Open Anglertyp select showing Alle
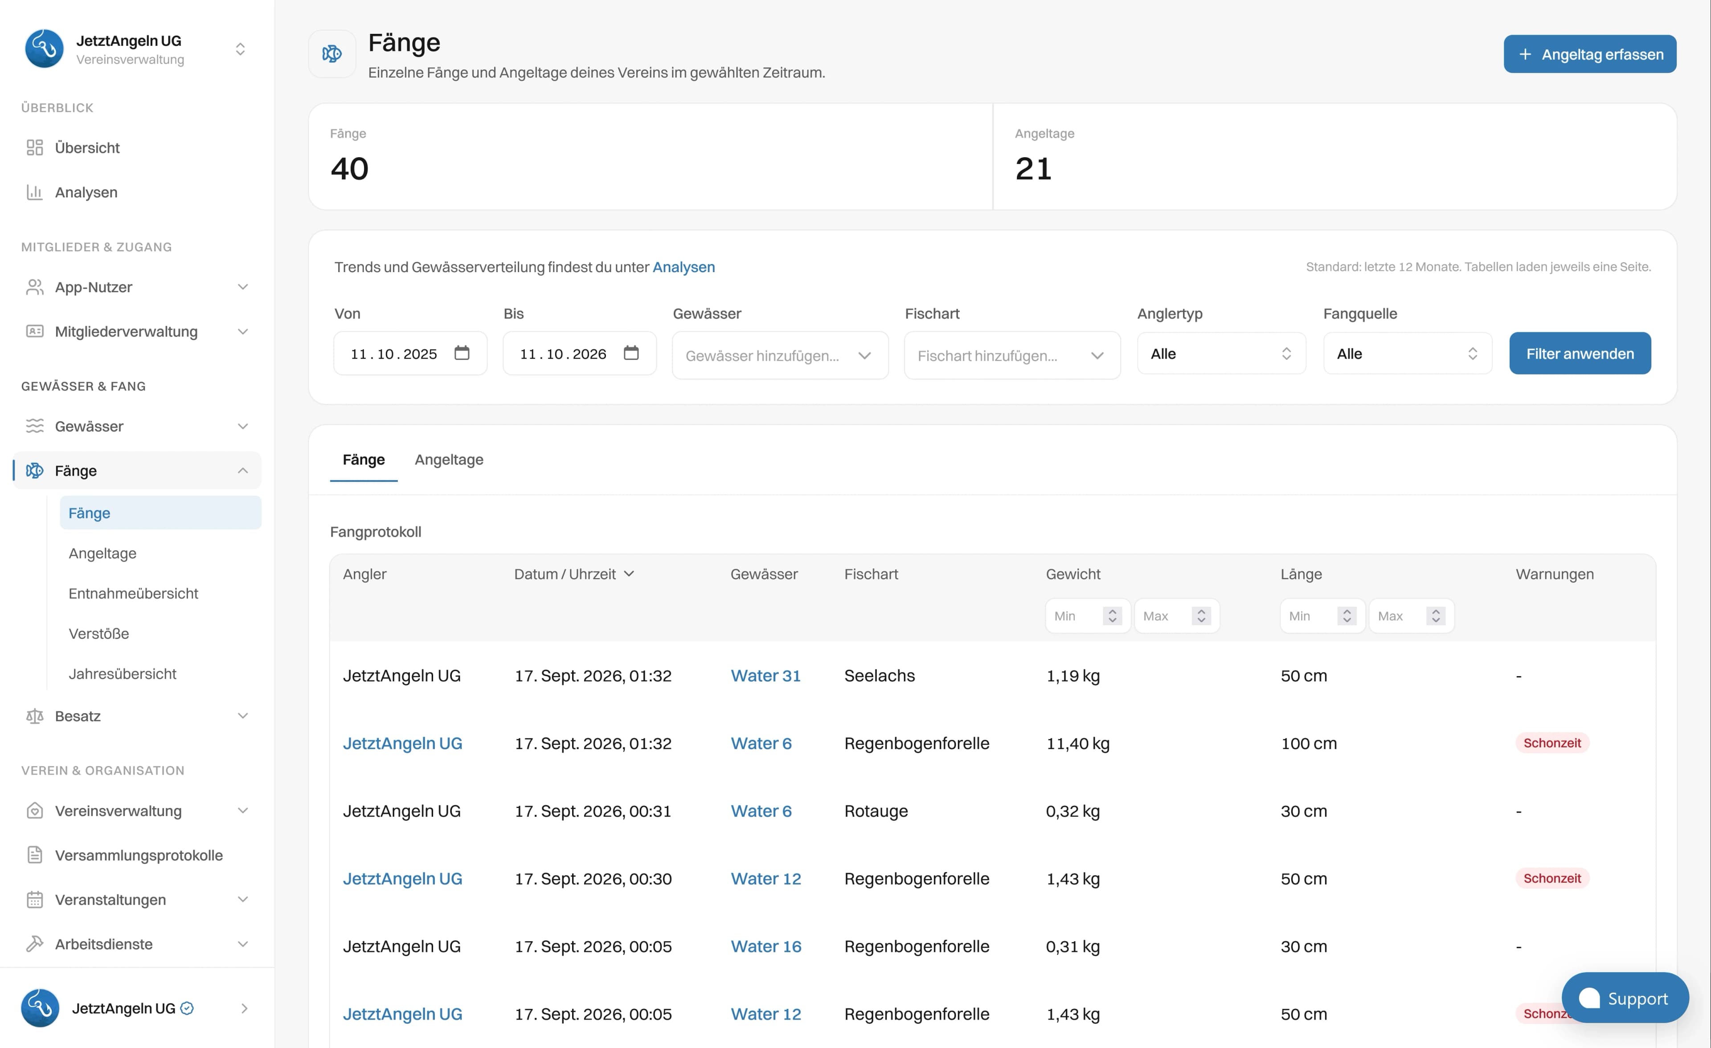This screenshot has height=1048, width=1711. click(1221, 353)
